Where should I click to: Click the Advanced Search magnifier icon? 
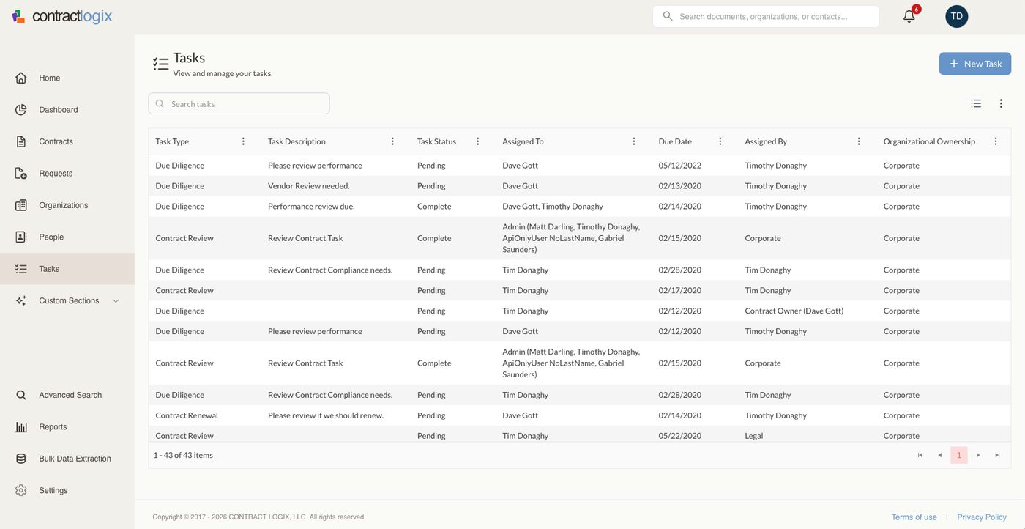coord(21,395)
